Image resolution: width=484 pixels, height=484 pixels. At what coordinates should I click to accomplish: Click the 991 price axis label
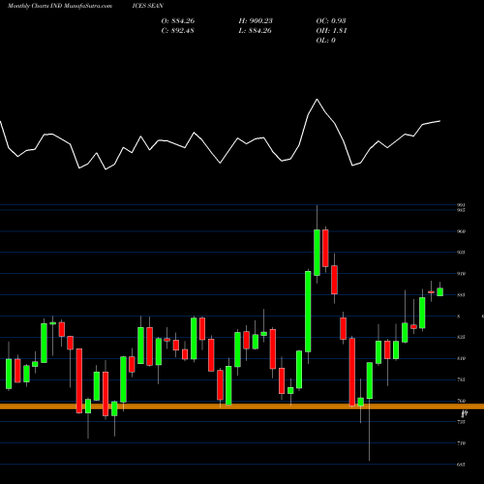461,205
